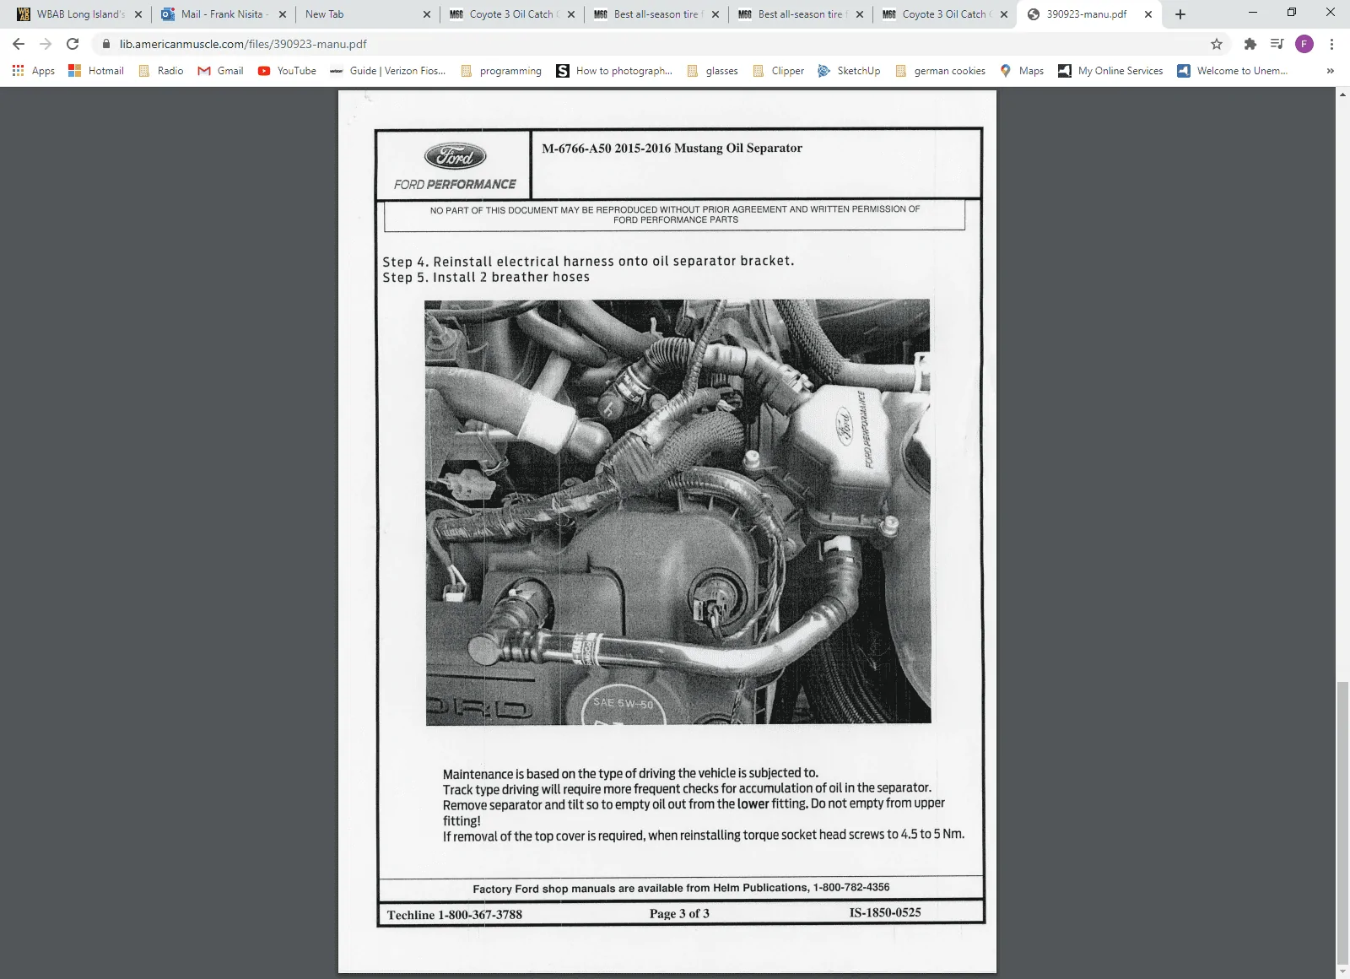Click the vertical scrollbar thumb

1342,824
